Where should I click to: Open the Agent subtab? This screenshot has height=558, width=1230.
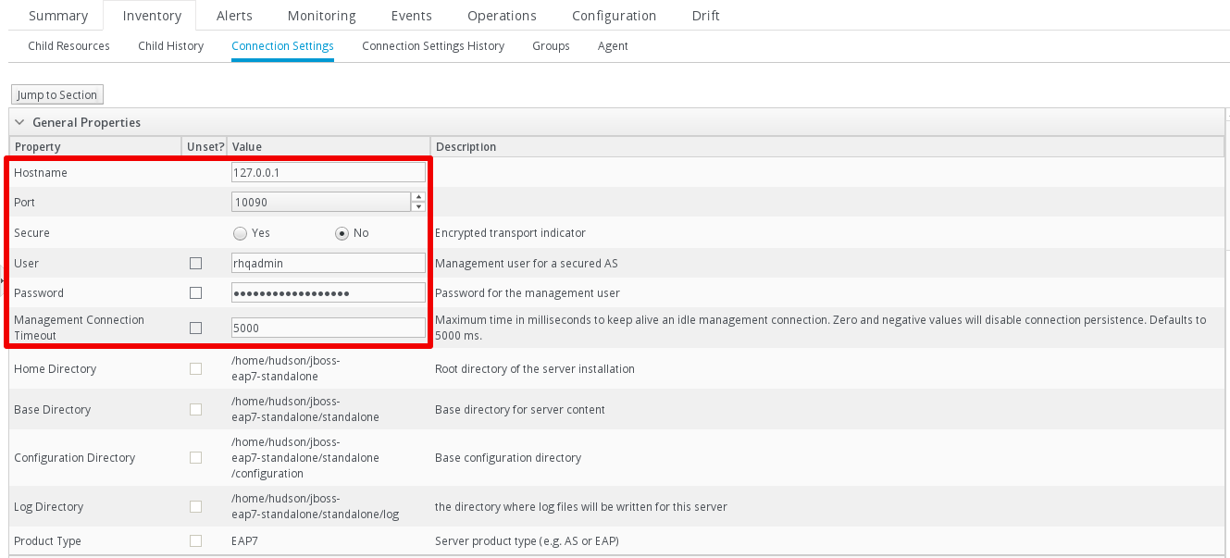[613, 45]
